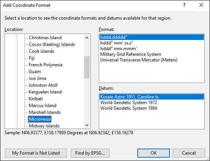Choose Iwo Jima location
Viewport: 210px width, 161px height.
click(37, 78)
